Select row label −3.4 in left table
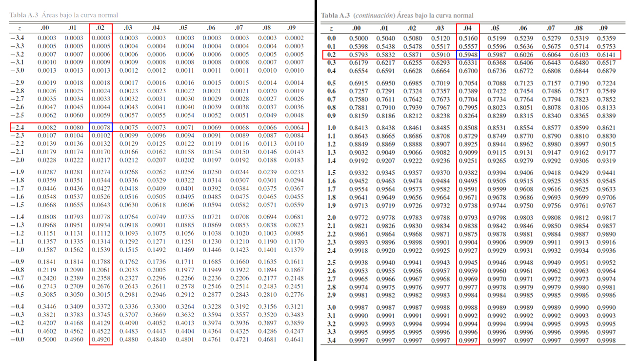 coord(17,38)
